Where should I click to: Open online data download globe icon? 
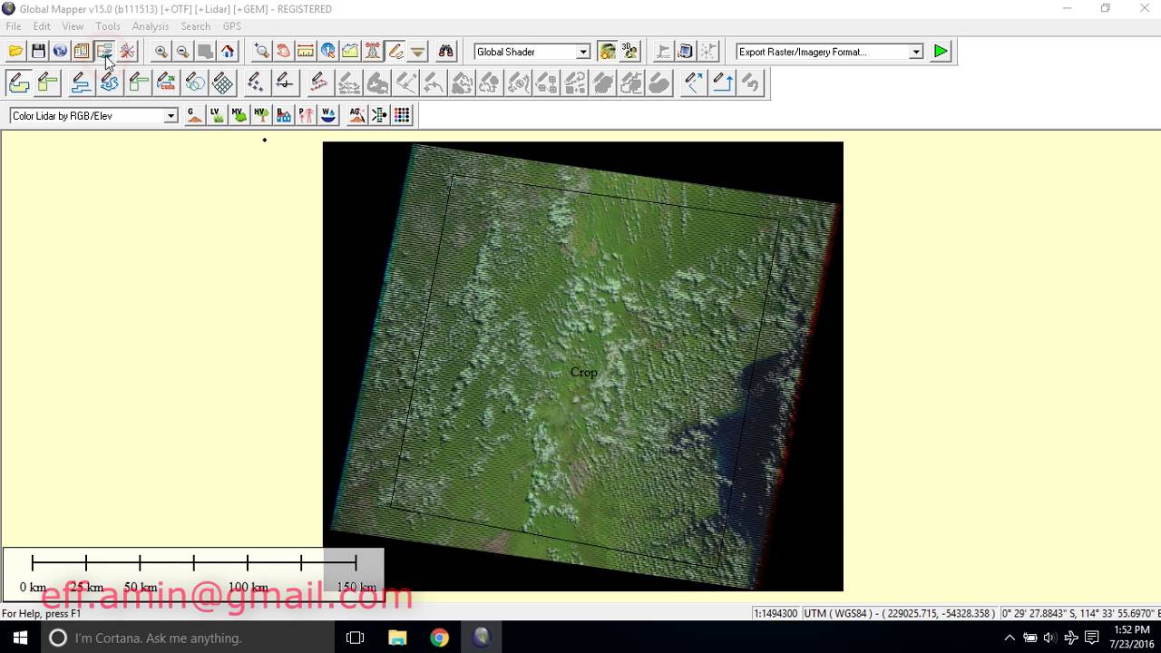click(60, 52)
